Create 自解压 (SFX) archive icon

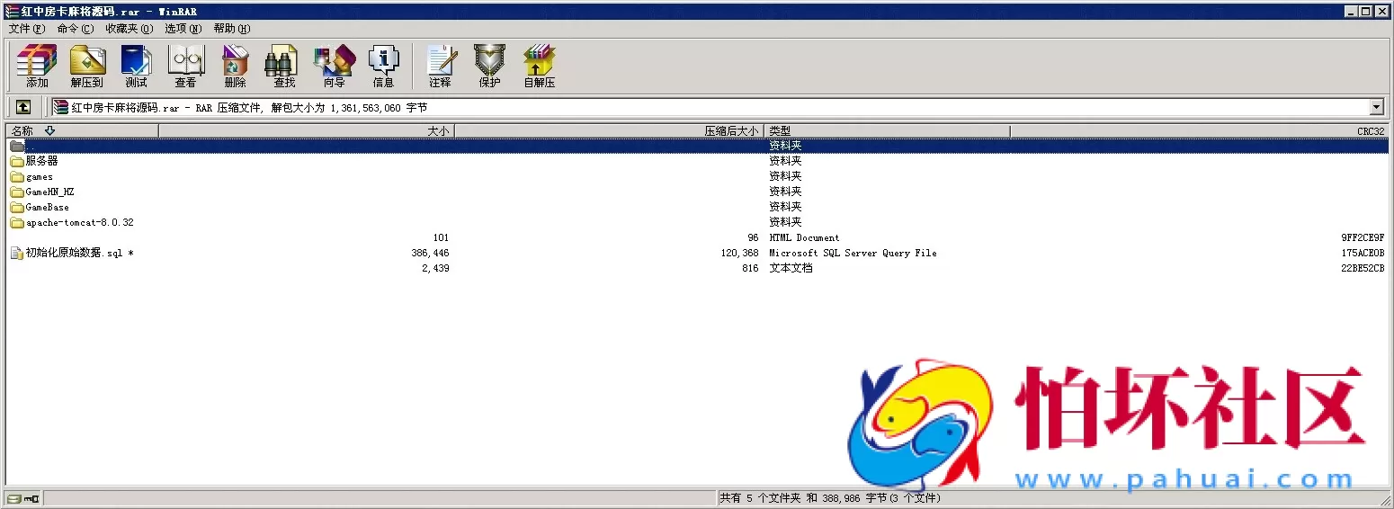tap(540, 67)
